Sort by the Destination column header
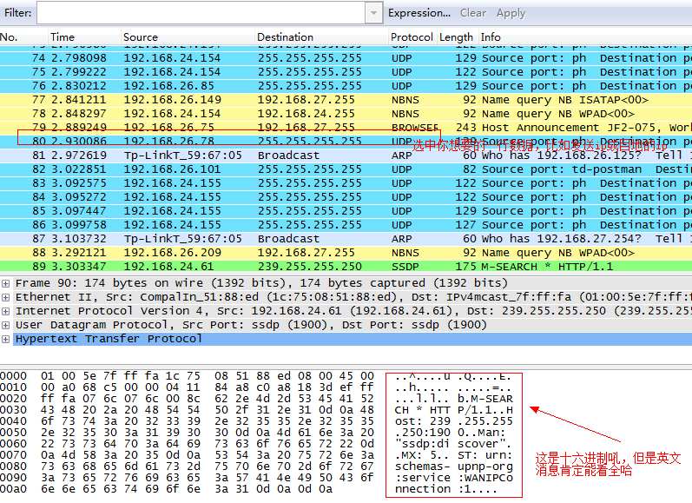 click(322, 37)
